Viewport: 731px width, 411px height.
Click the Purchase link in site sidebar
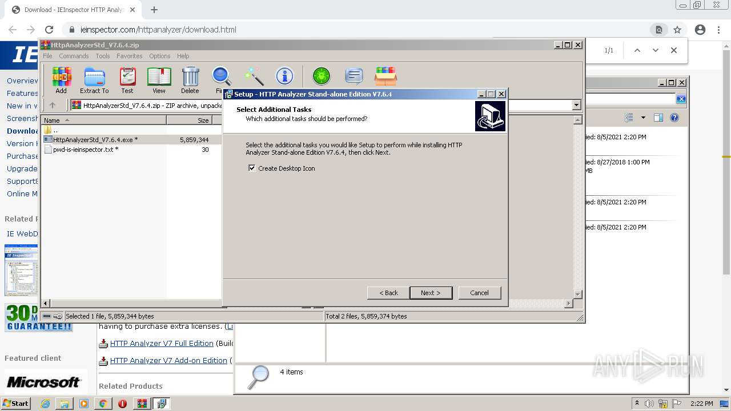tap(22, 156)
